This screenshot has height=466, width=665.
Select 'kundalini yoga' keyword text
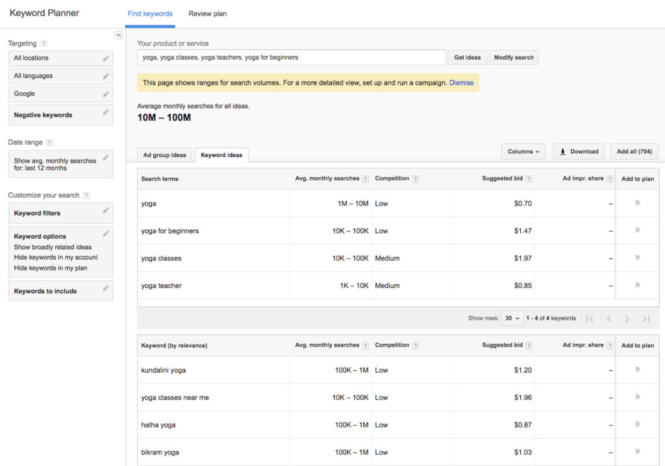pyautogui.click(x=163, y=370)
